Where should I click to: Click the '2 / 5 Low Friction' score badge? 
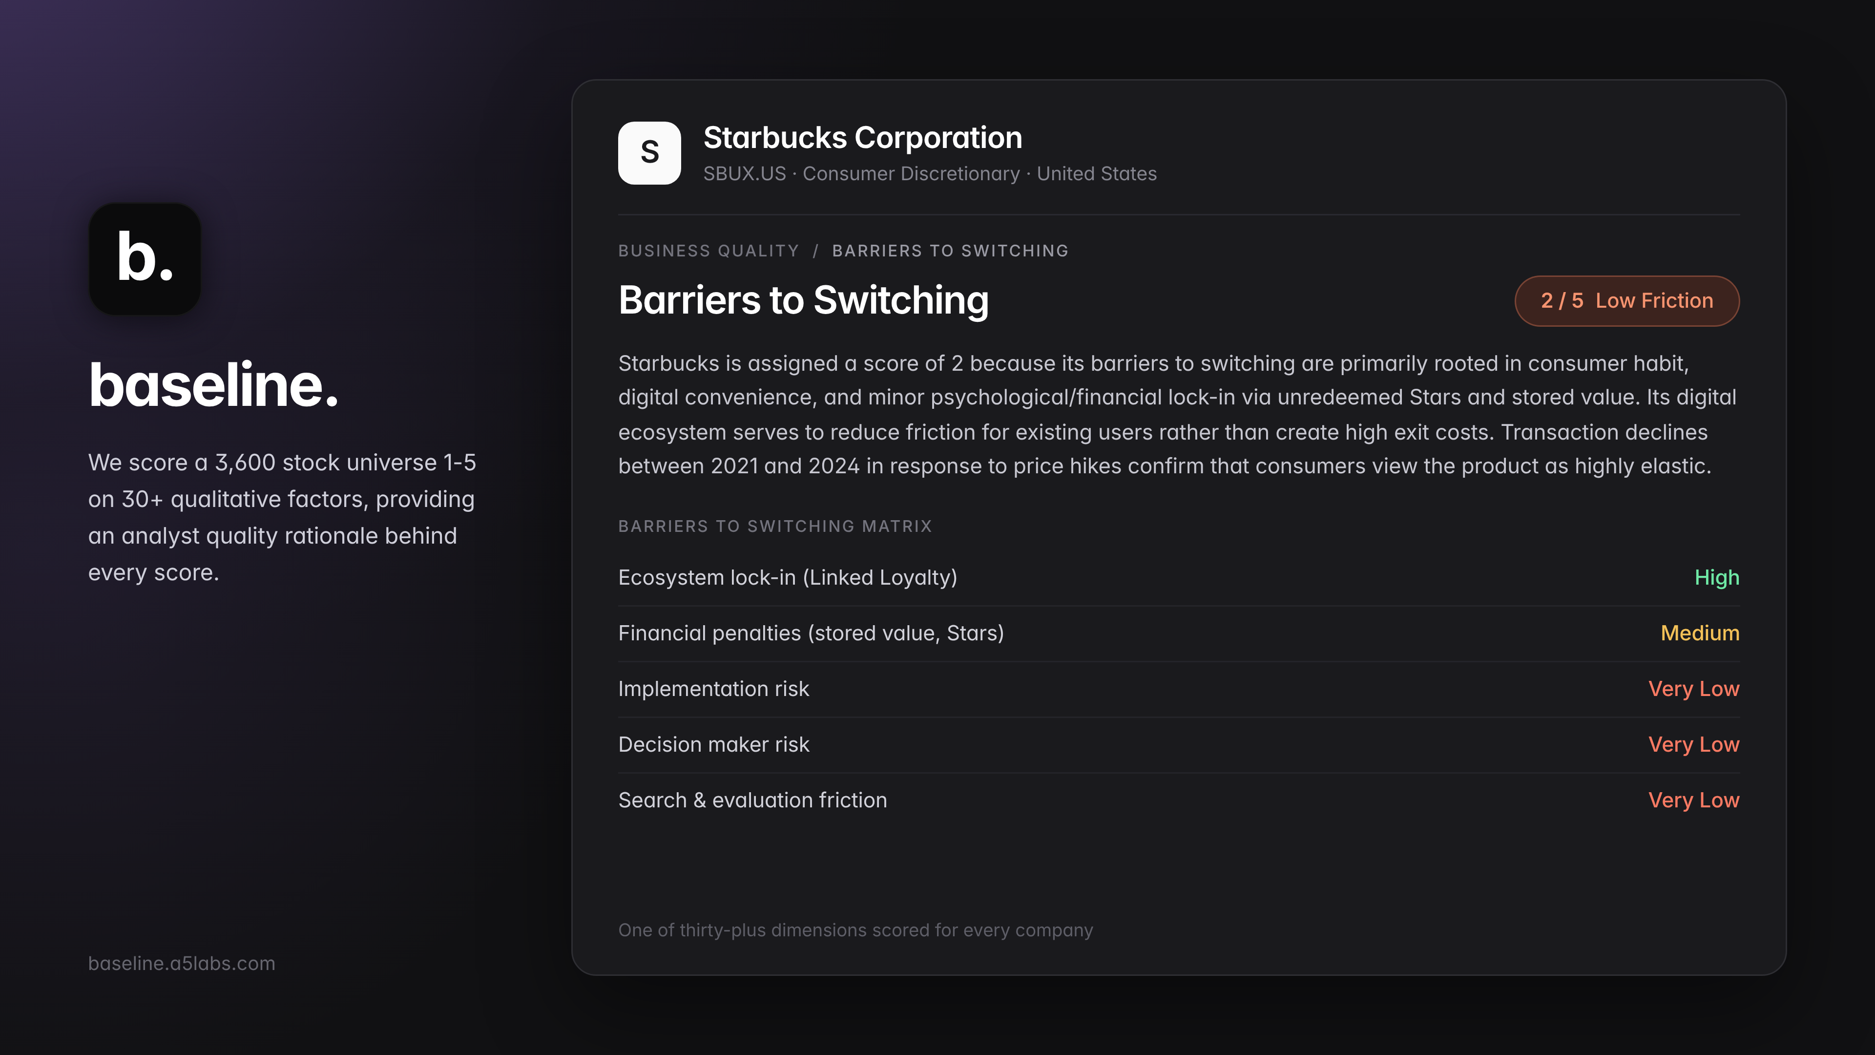click(1627, 301)
